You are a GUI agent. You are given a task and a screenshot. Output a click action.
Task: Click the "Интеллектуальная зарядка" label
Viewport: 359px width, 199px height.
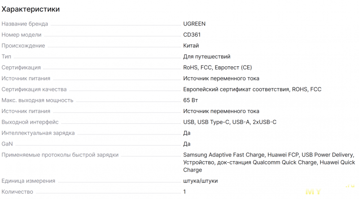point(38,133)
